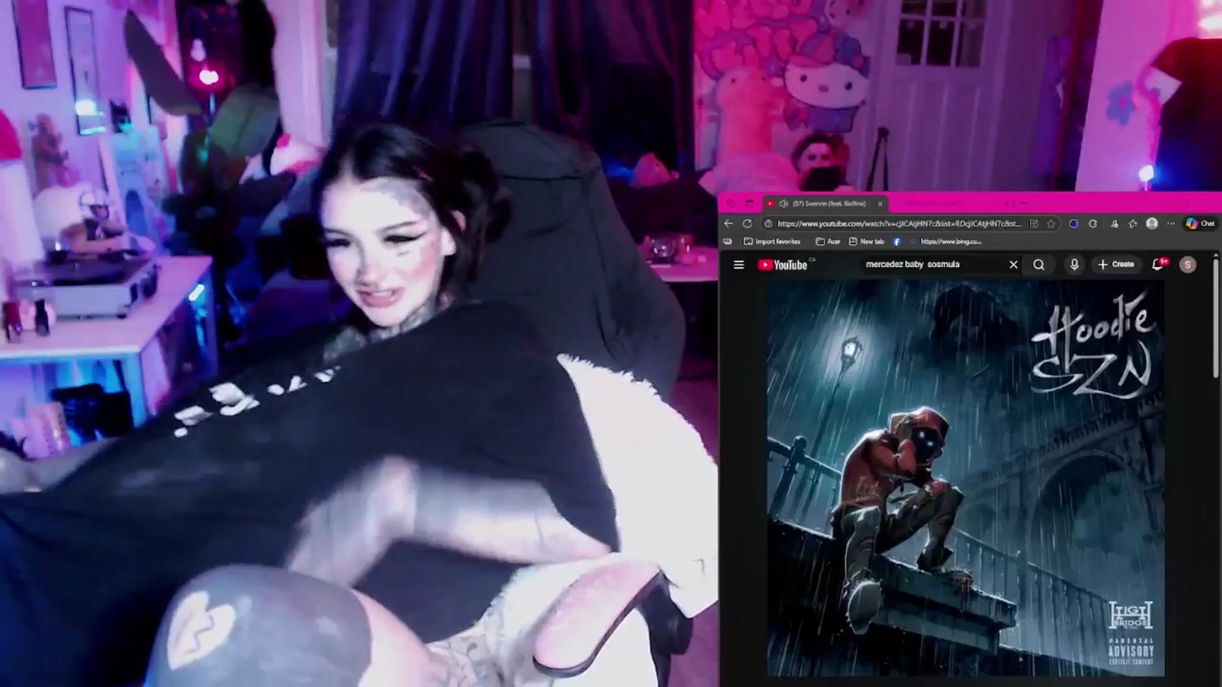Click the YouTube search box text
This screenshot has width=1222, height=687.
tap(913, 264)
